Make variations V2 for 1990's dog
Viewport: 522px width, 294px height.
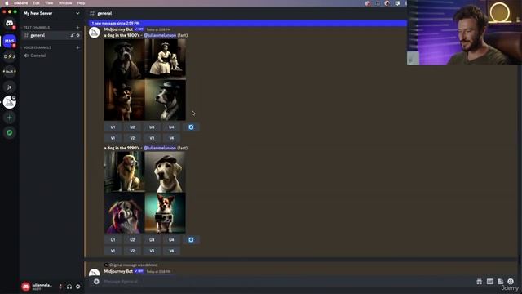click(132, 251)
